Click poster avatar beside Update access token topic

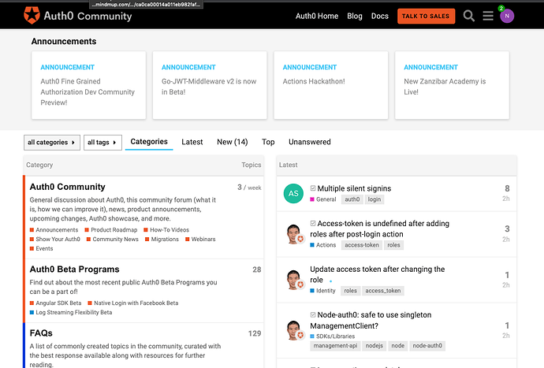pyautogui.click(x=295, y=280)
